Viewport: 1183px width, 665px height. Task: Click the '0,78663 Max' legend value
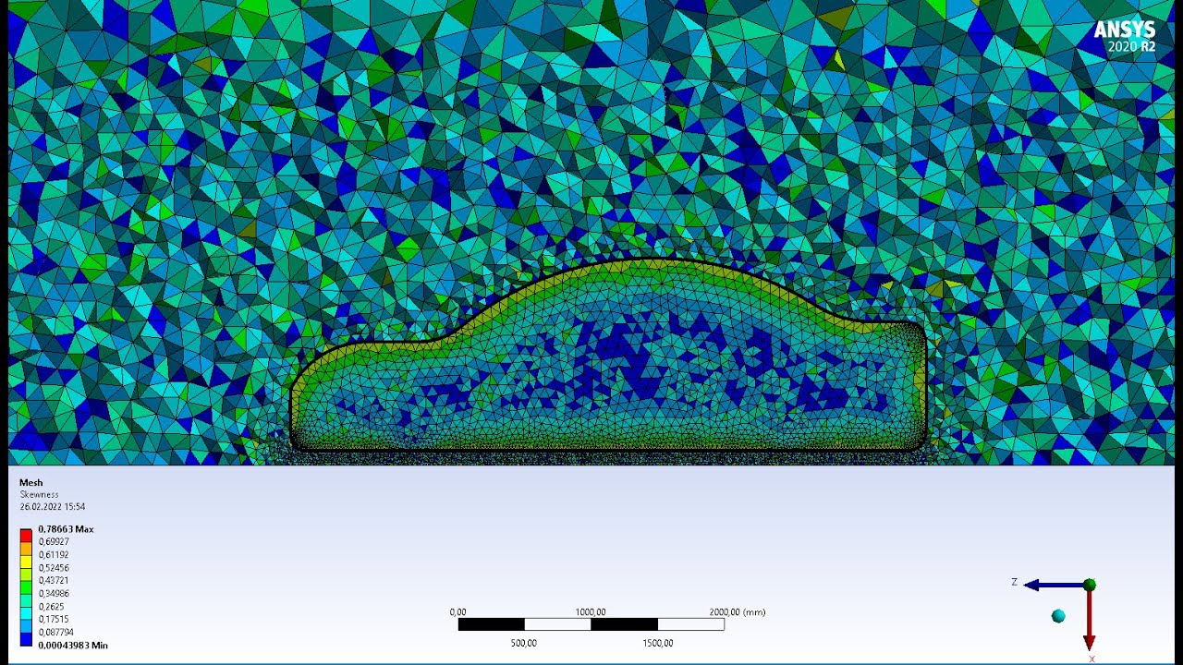click(x=66, y=529)
